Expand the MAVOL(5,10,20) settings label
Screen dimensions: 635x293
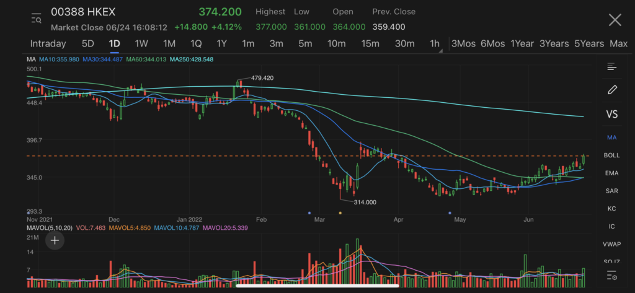pyautogui.click(x=50, y=228)
